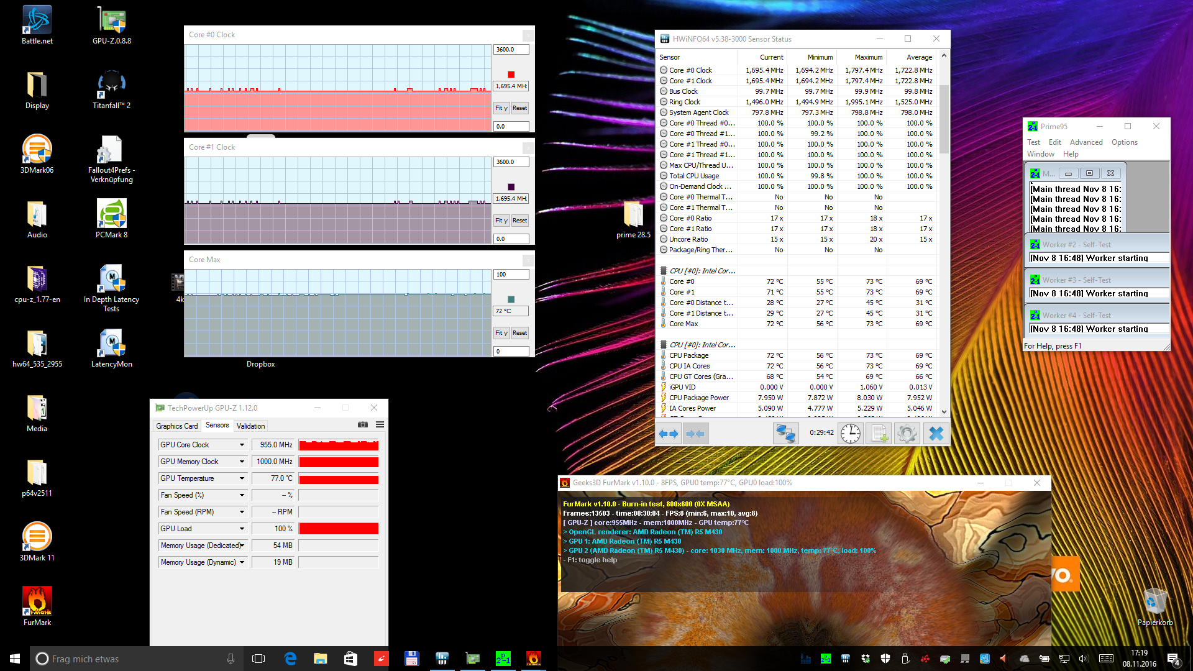Expand GPU Temperature sensor dropdown

click(242, 478)
